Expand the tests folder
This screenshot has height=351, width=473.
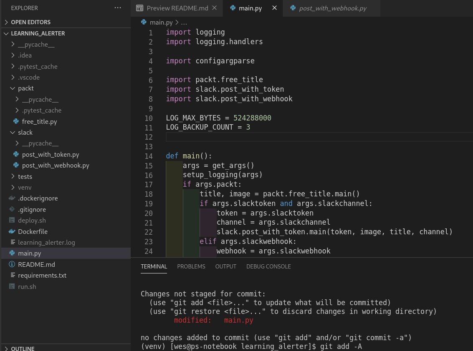click(13, 176)
